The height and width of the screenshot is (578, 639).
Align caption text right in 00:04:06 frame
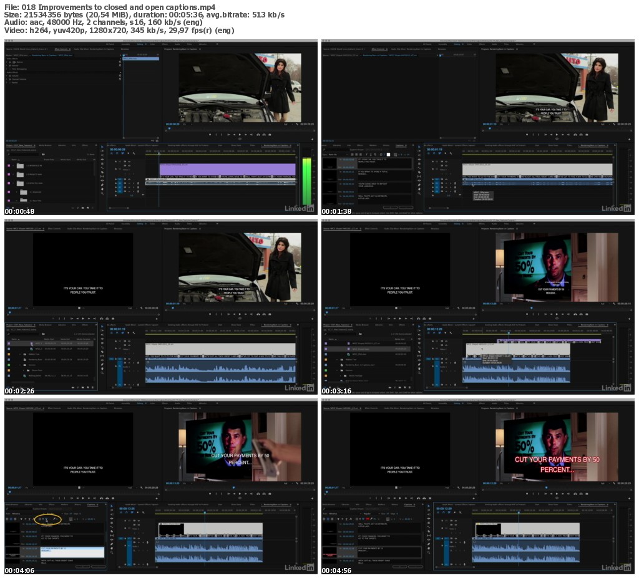click(x=15, y=519)
